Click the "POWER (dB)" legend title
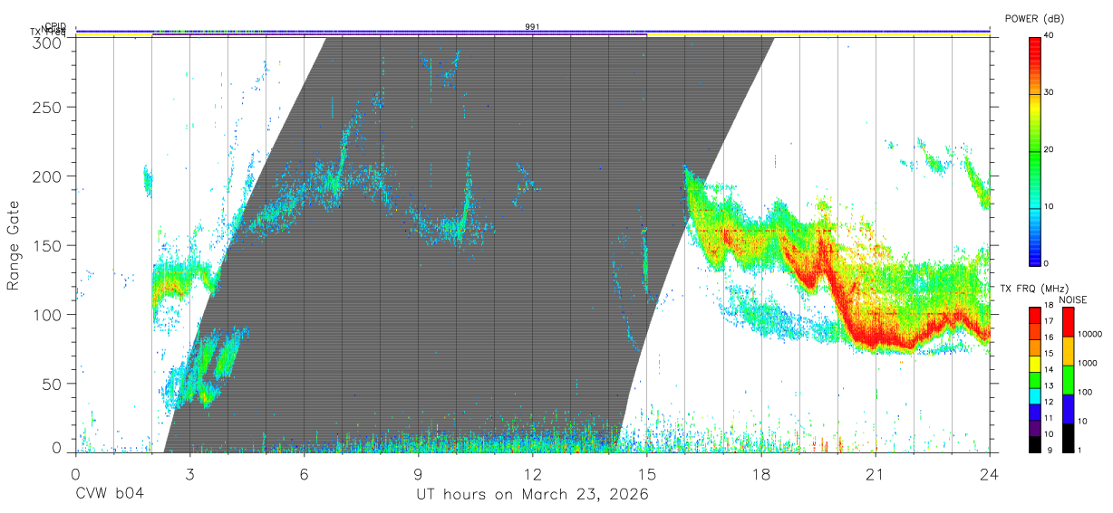This screenshot has height=513, width=1113. click(1034, 18)
